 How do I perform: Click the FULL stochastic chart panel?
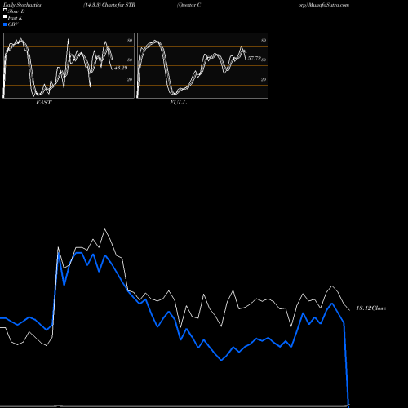(x=202, y=65)
